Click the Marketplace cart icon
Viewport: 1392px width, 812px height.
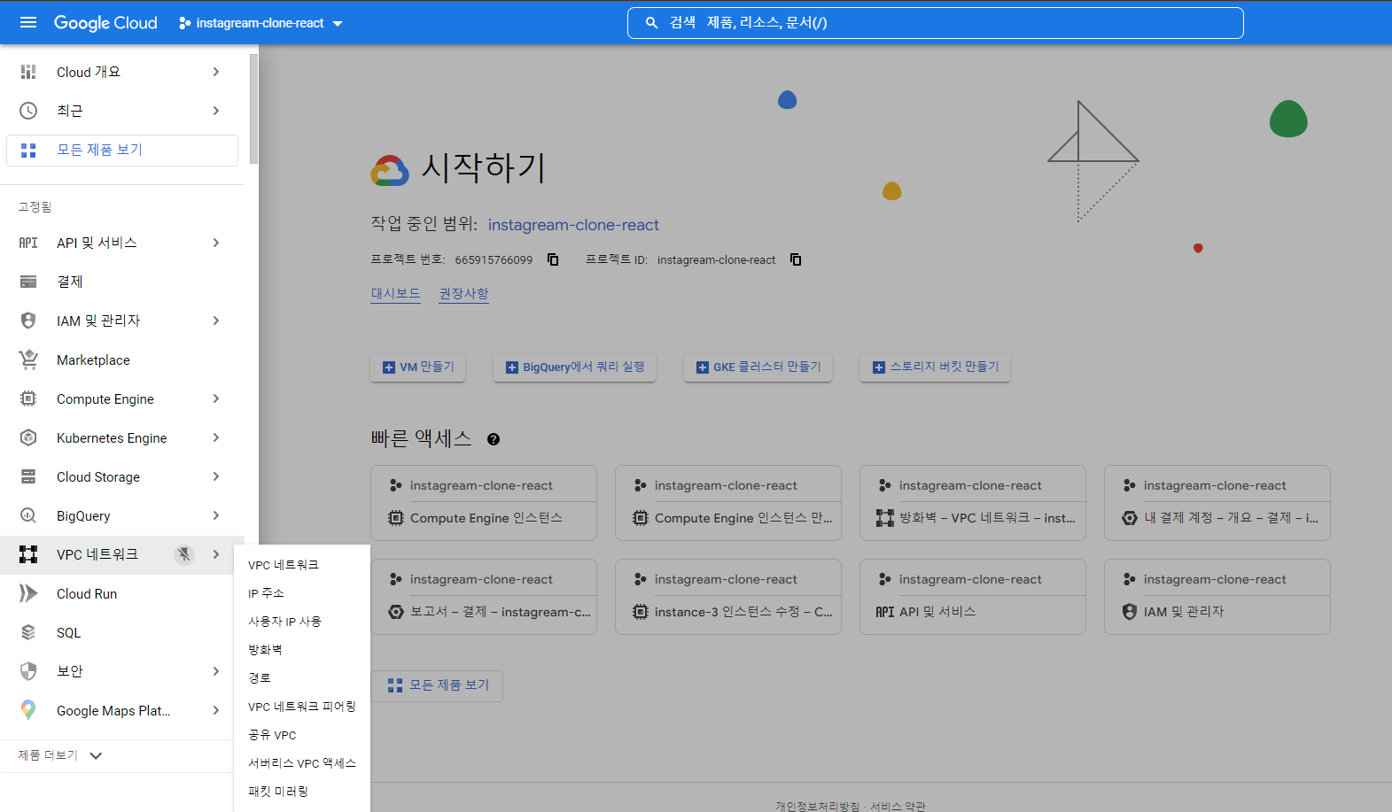[x=28, y=360]
